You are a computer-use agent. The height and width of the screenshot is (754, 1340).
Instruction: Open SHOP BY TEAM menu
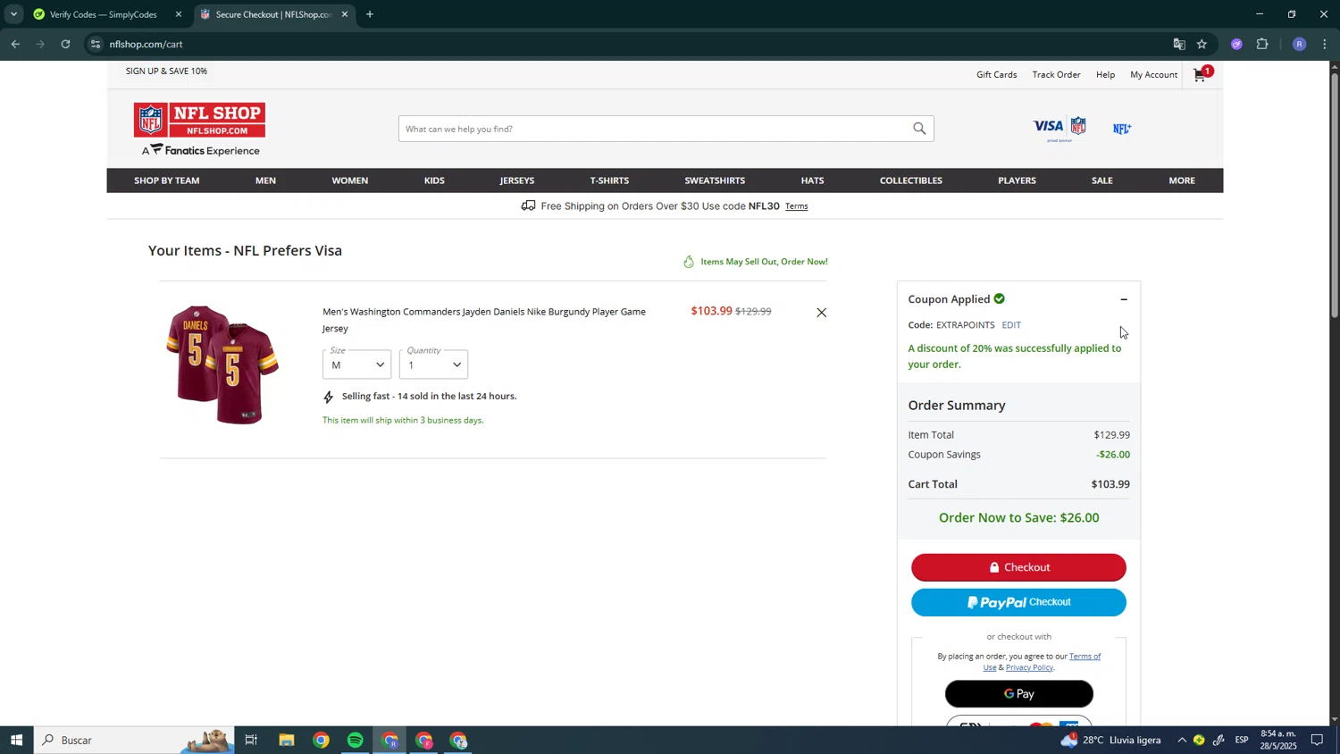click(x=167, y=180)
